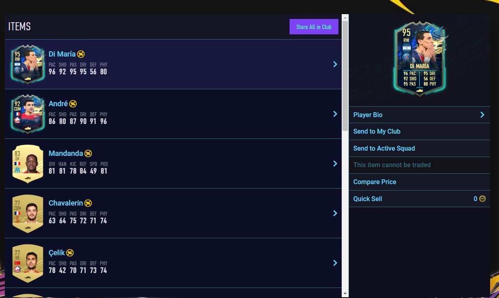499x298 pixels.
Task: Quick Sell the selected item
Action: tap(368, 199)
